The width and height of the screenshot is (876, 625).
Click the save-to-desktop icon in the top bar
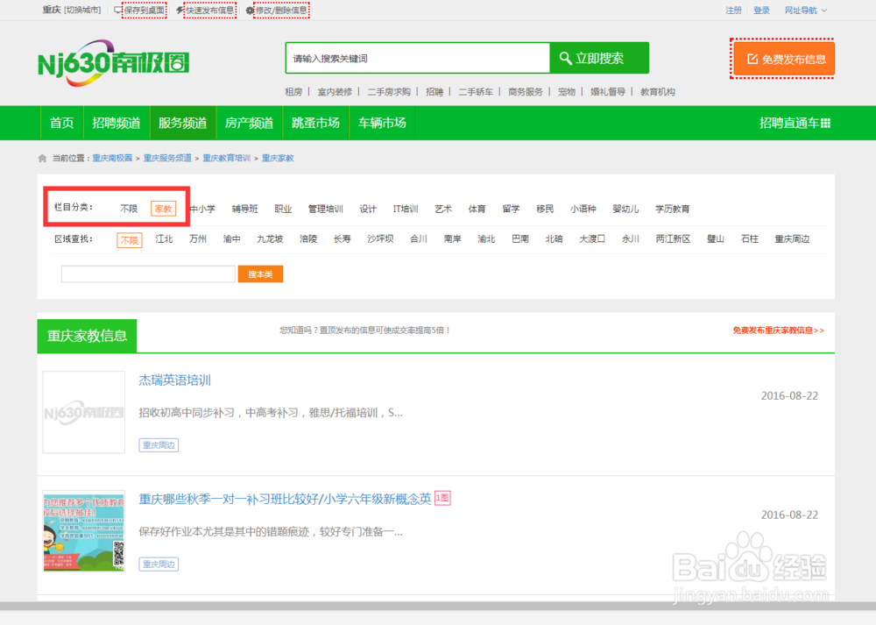118,9
